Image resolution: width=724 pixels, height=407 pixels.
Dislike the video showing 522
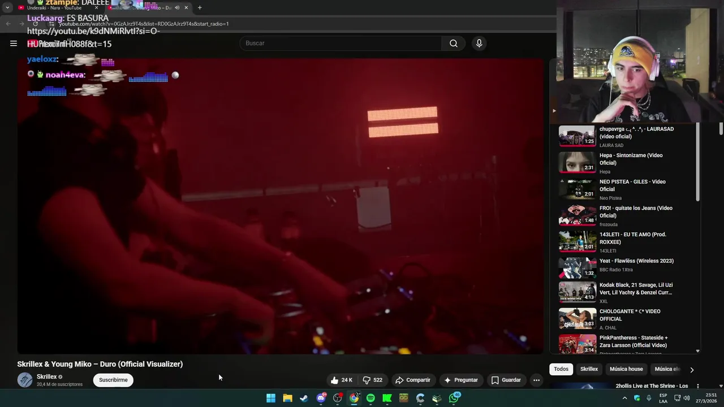(373, 380)
